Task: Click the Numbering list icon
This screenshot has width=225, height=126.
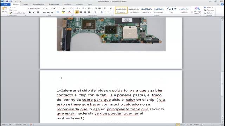Action: (x=83, y=8)
